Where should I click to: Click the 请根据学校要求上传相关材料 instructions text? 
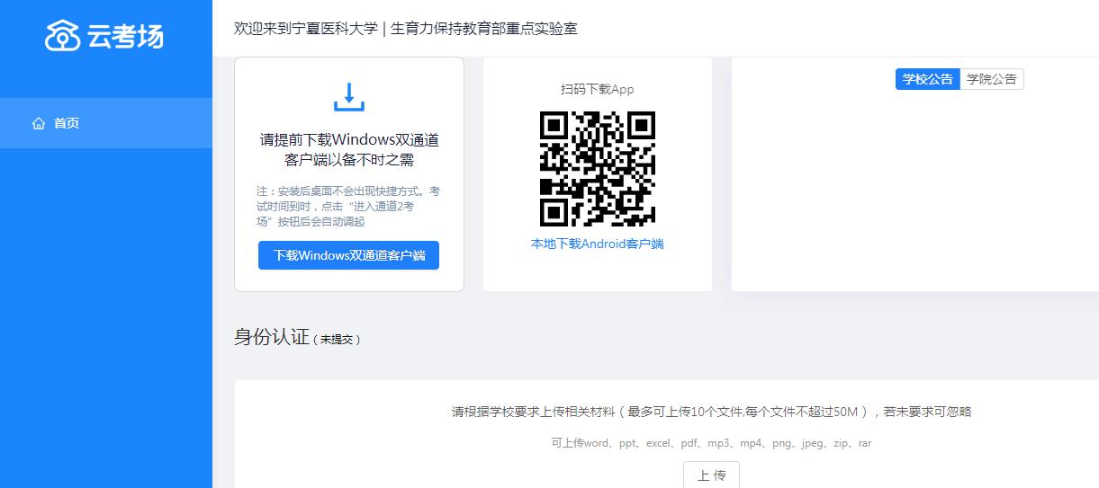[711, 412]
